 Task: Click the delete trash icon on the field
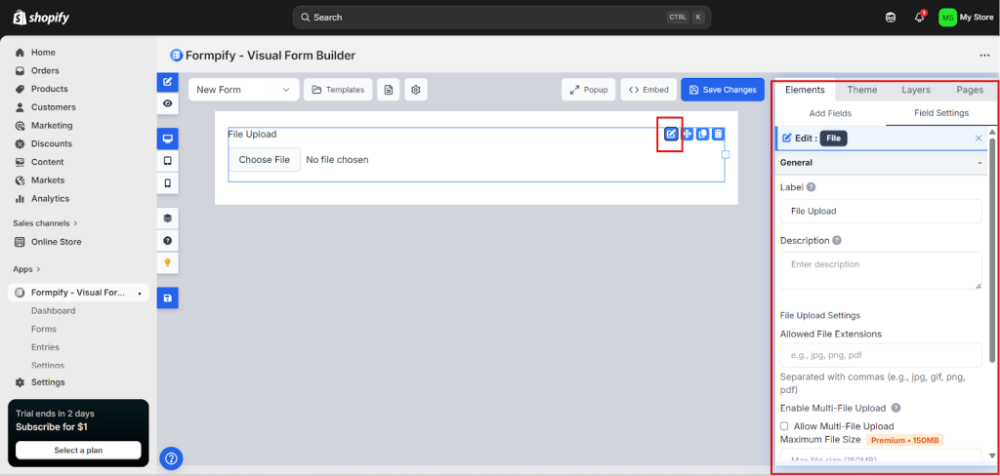(x=718, y=134)
